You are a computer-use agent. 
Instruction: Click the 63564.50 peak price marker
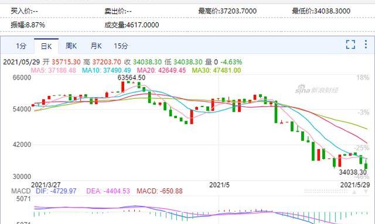tap(131, 78)
